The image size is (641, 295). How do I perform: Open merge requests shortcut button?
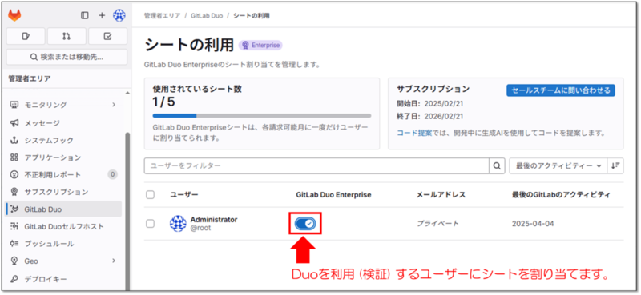67,36
